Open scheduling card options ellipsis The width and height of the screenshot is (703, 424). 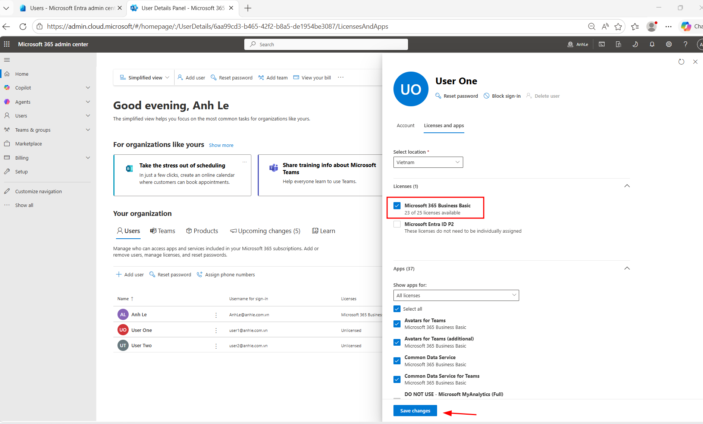[245, 161]
